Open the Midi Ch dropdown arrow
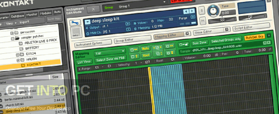This screenshot has width=279, height=114. (x=128, y=29)
